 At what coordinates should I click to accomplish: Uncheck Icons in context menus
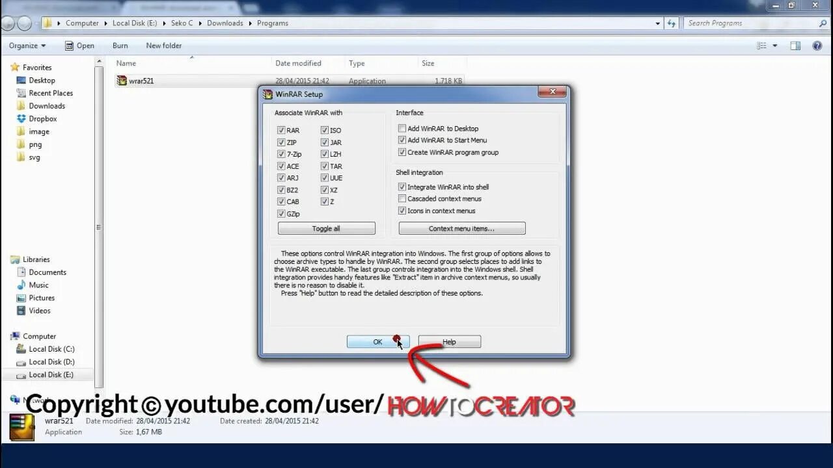[402, 211]
